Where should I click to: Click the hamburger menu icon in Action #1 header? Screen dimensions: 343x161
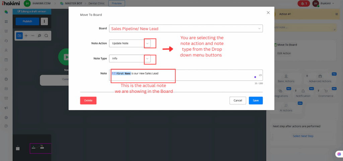pyautogui.click(x=337, y=14)
